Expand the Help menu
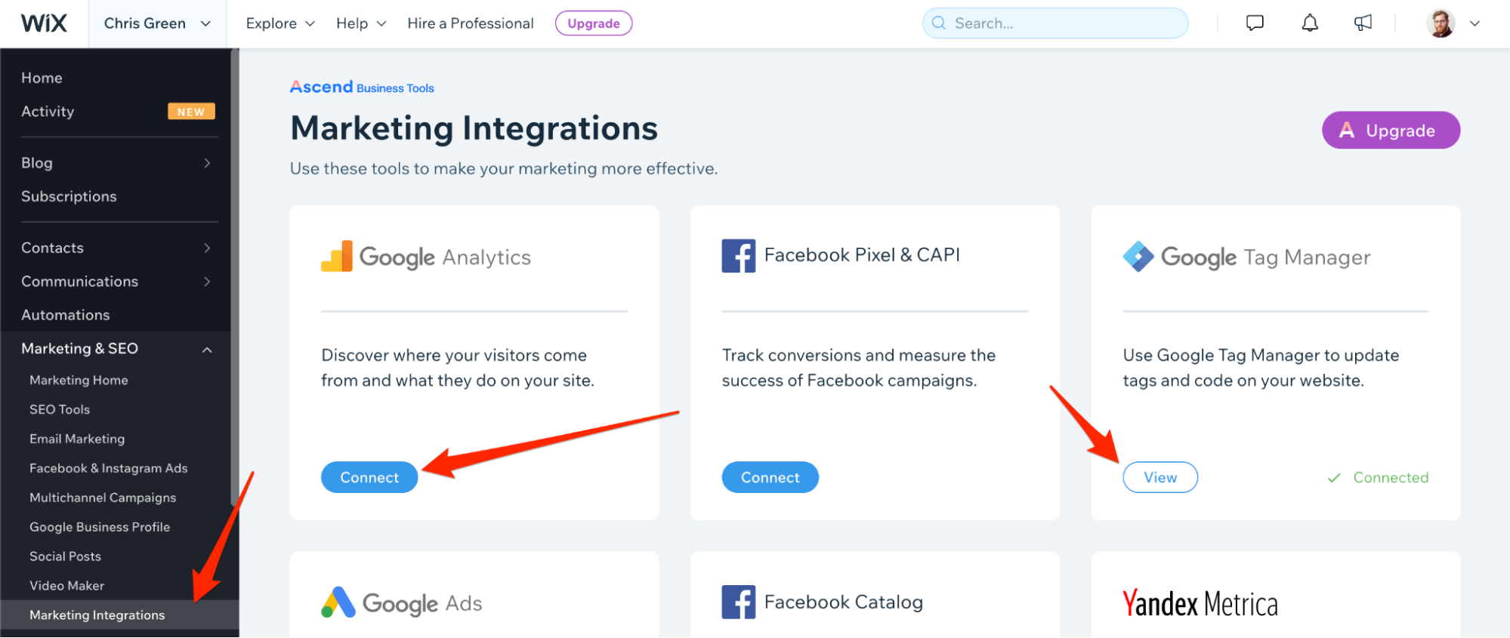 [361, 23]
